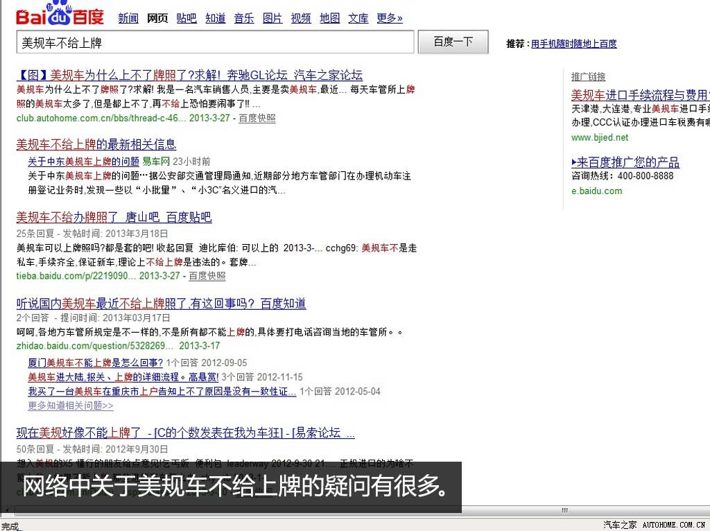This screenshot has height=531, width=710.
Task: Click 咨询热线: 400-800-8888 text
Action: pos(623,175)
